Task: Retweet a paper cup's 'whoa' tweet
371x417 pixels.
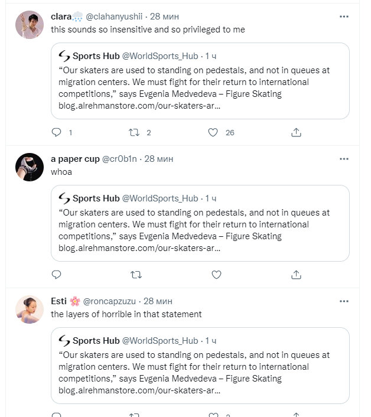Action: pyautogui.click(x=136, y=275)
